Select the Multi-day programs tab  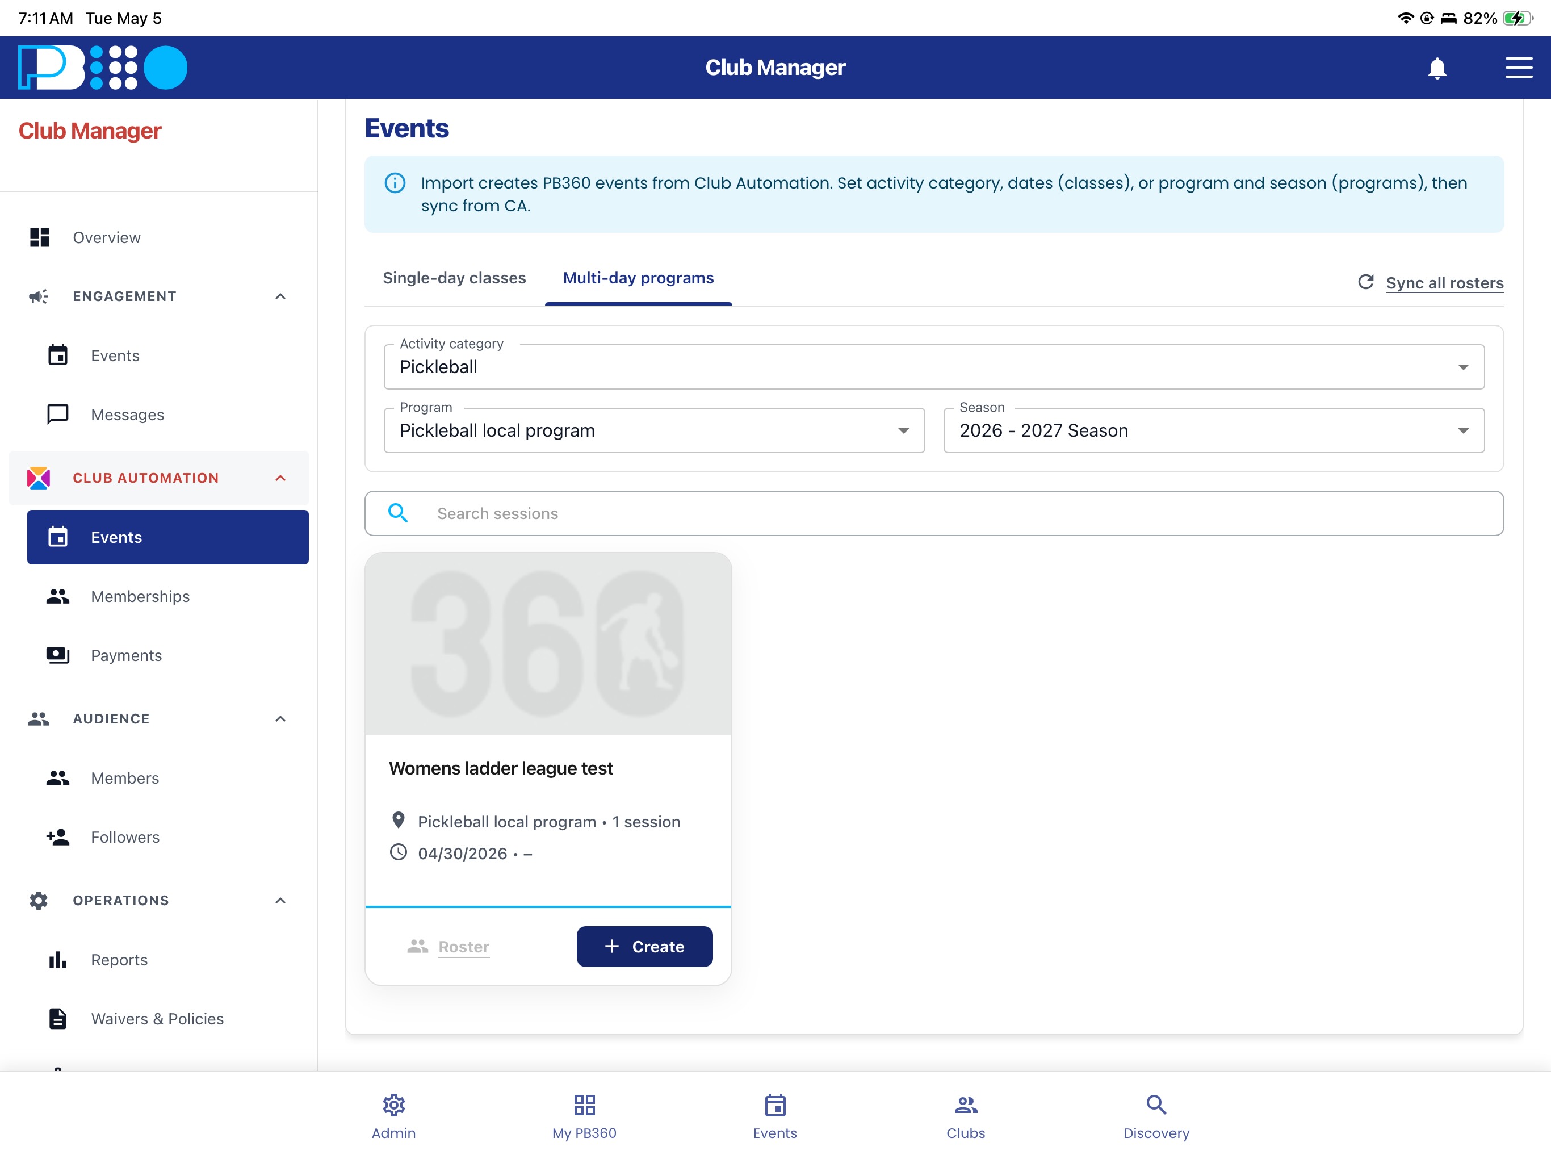click(638, 278)
